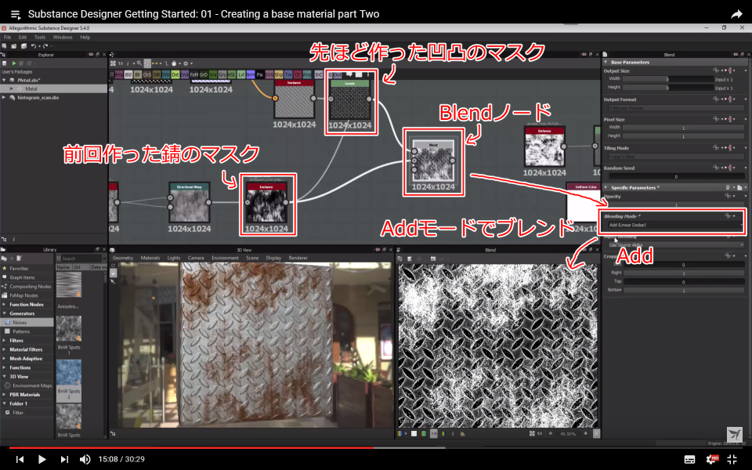Image resolution: width=752 pixels, height=470 pixels.
Task: Add an HSL node via HSL shortcut
Action: pyautogui.click(x=232, y=75)
